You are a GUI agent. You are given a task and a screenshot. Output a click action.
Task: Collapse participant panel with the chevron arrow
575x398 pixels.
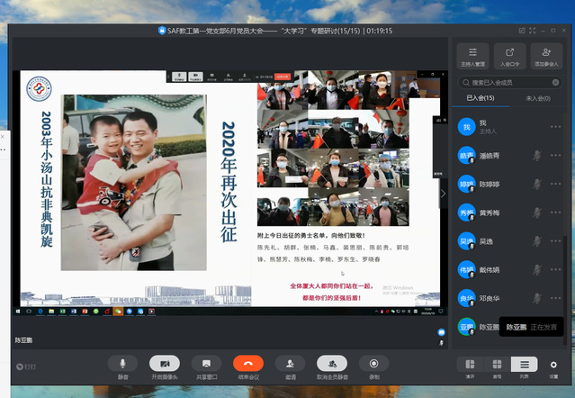point(444,194)
